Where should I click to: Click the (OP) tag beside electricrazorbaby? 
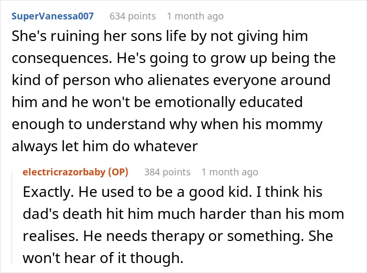[x=118, y=172]
